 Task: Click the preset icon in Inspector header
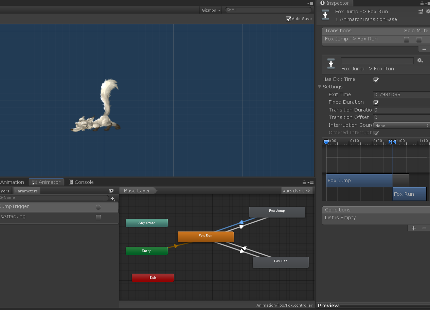point(421,12)
